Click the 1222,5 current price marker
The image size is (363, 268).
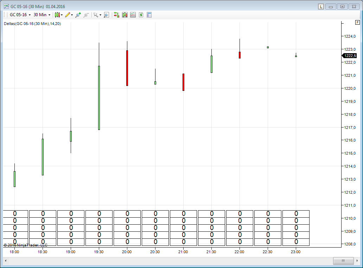[350, 56]
